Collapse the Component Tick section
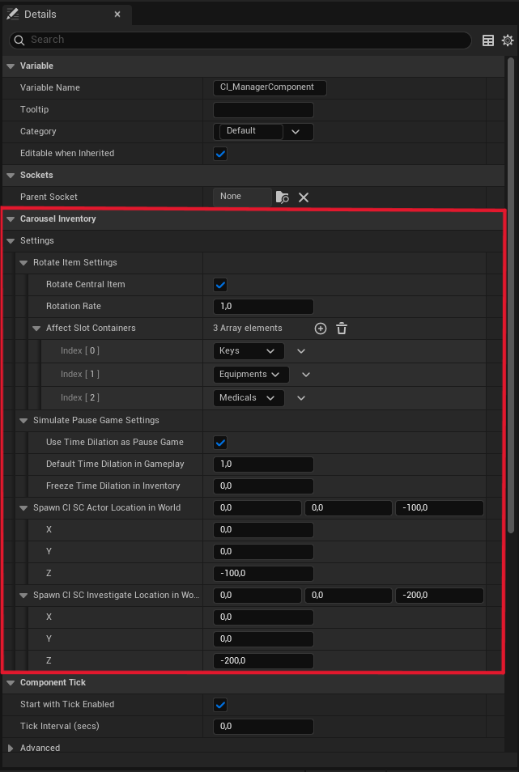This screenshot has height=772, width=519. tap(11, 683)
